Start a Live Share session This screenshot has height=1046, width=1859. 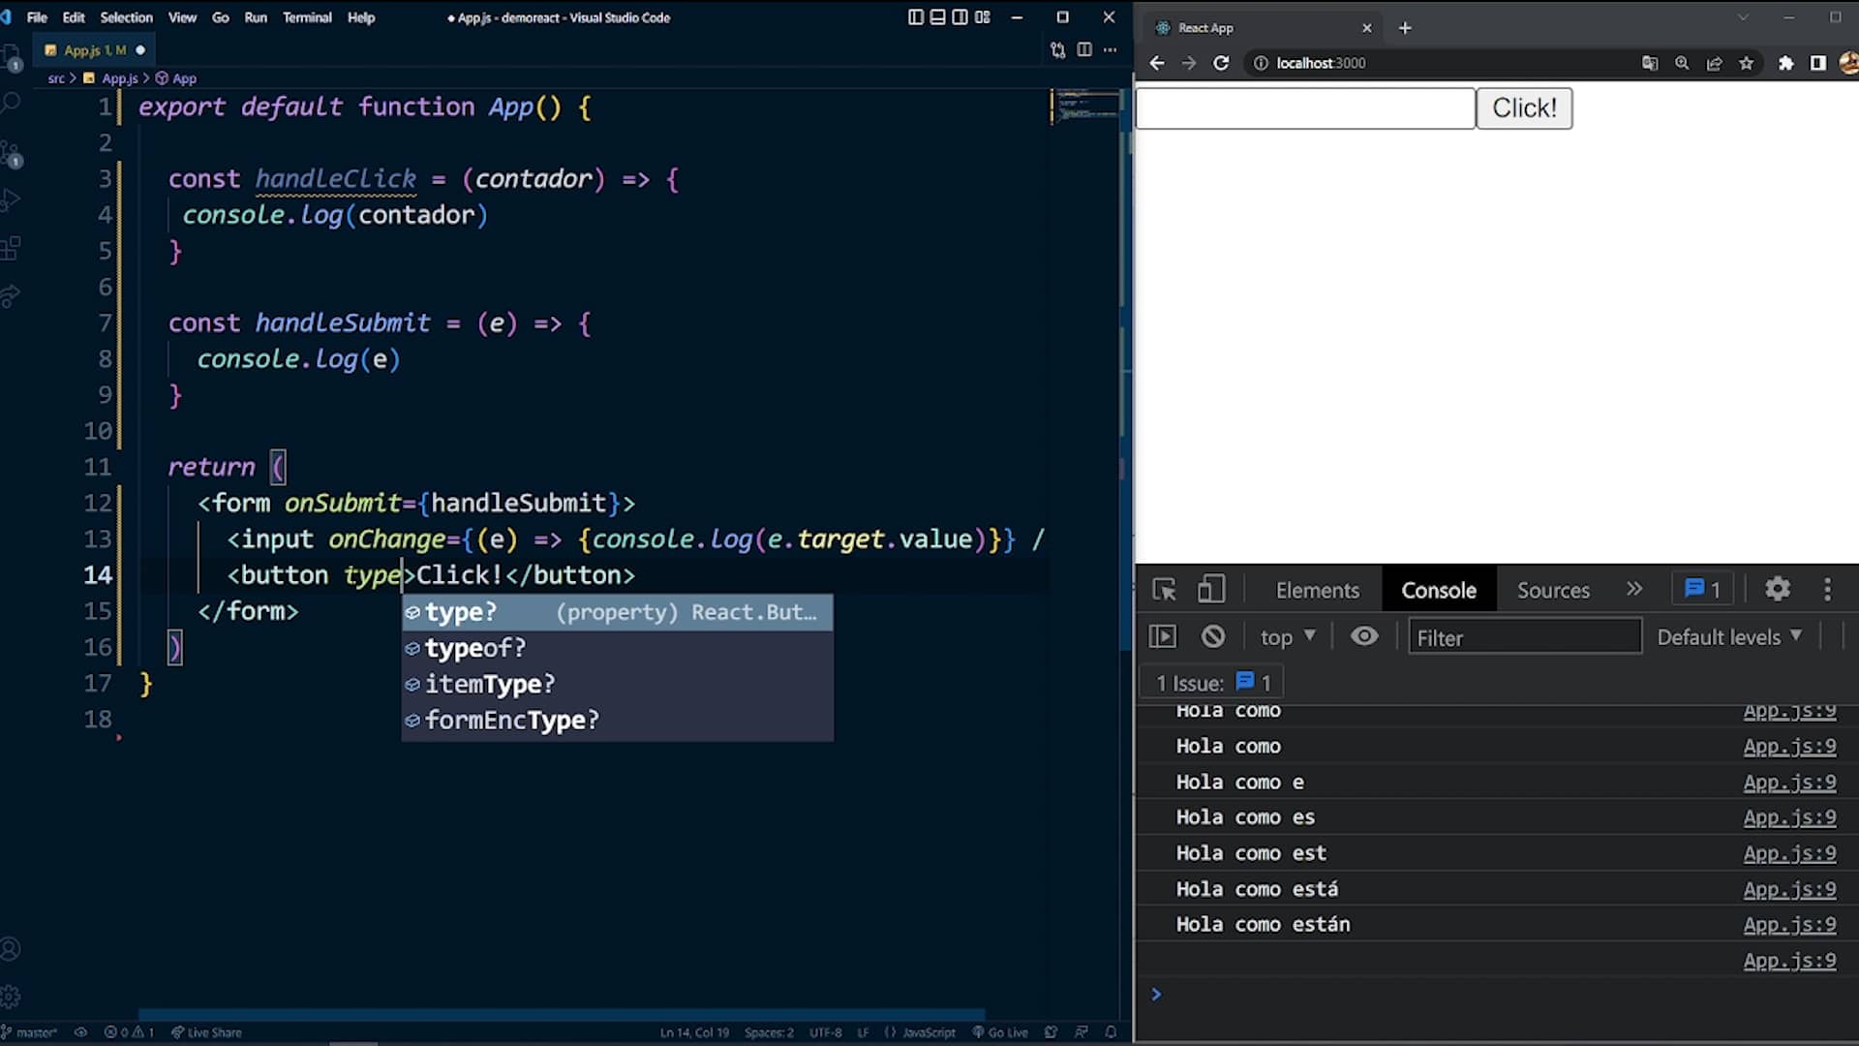(205, 1031)
